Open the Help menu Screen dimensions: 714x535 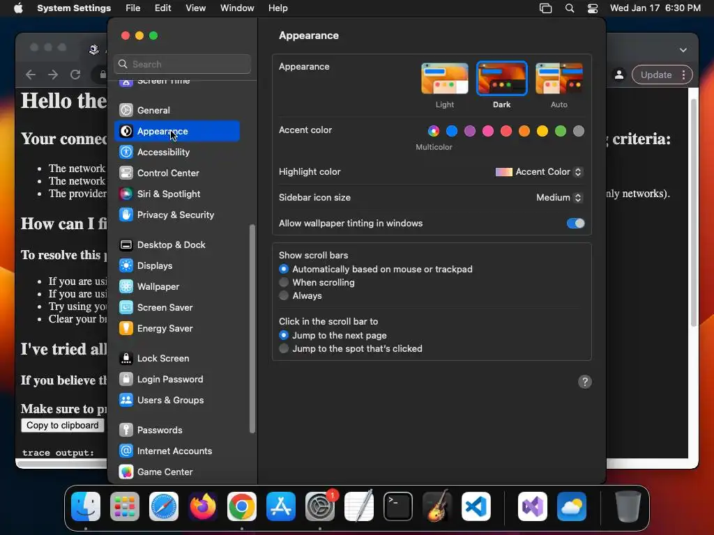278,8
